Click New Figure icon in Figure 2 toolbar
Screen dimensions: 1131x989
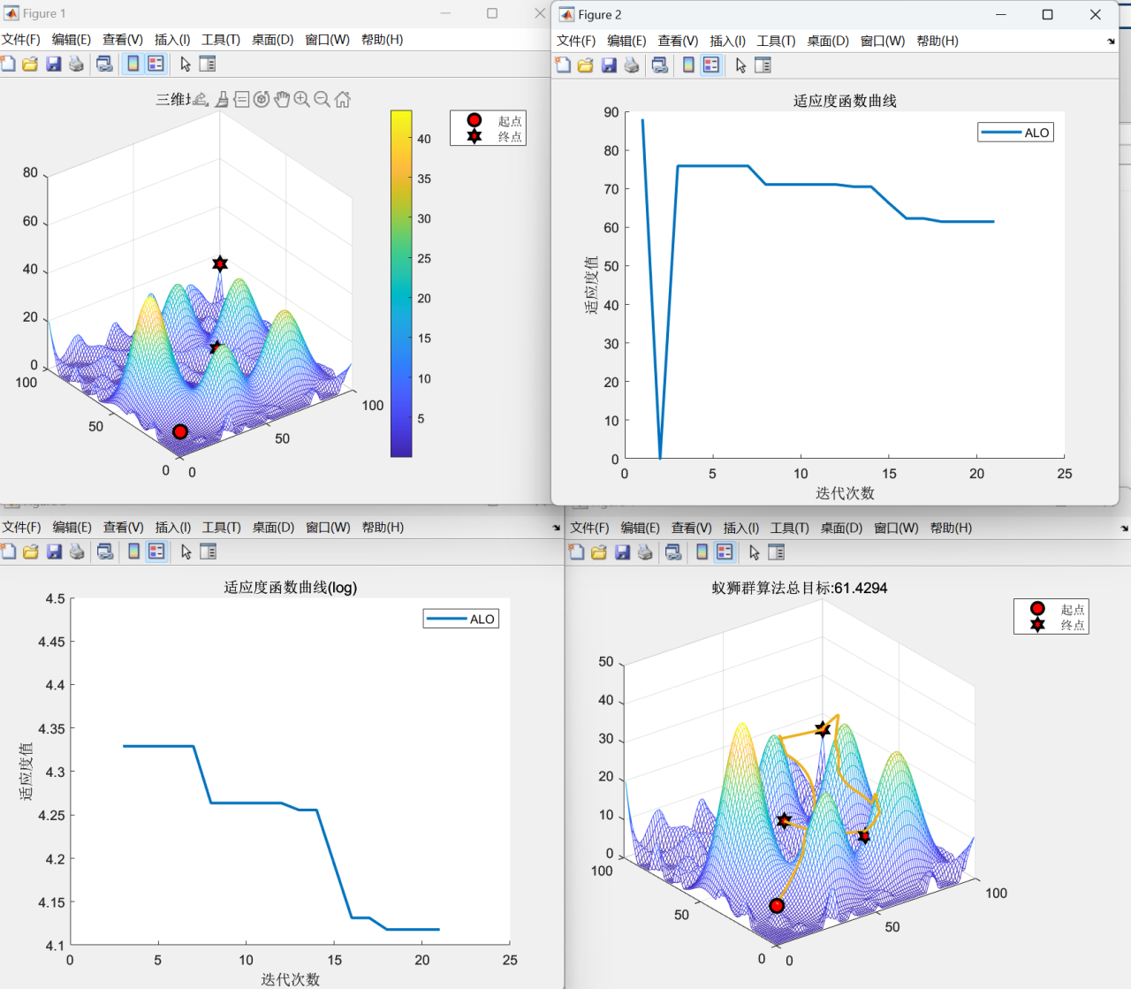click(563, 65)
